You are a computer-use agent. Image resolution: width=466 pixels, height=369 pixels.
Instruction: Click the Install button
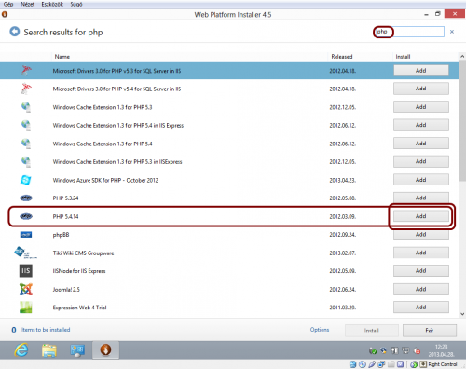coord(372,330)
